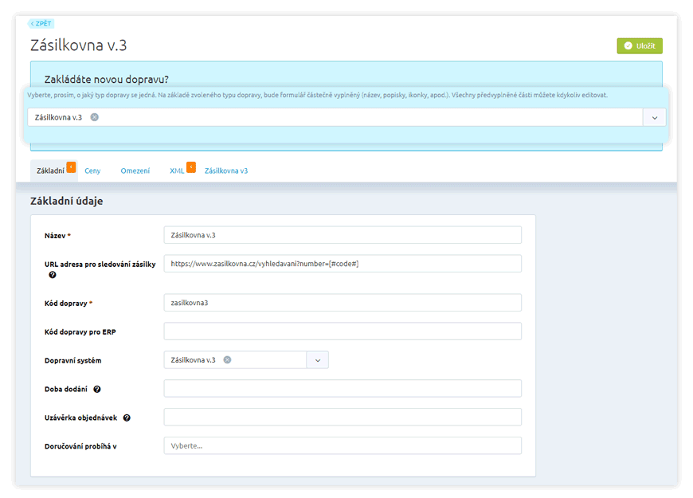The width and height of the screenshot is (693, 498).
Task: Click the Kód dopravy label
Action: [x=66, y=304]
